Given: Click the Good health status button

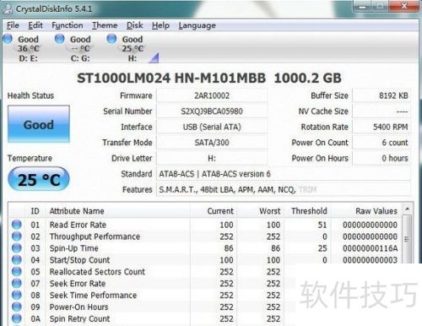Looking at the screenshot, I should pyautogui.click(x=39, y=124).
